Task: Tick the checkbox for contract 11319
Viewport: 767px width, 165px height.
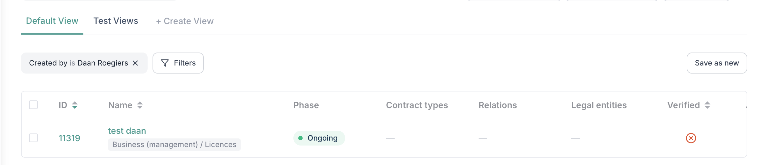Action: coord(33,138)
